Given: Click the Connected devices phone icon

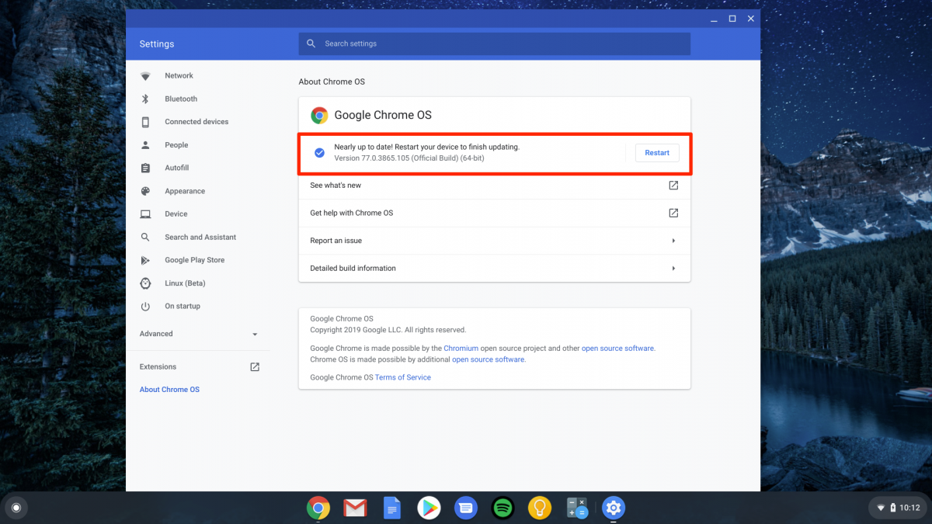Looking at the screenshot, I should 145,122.
